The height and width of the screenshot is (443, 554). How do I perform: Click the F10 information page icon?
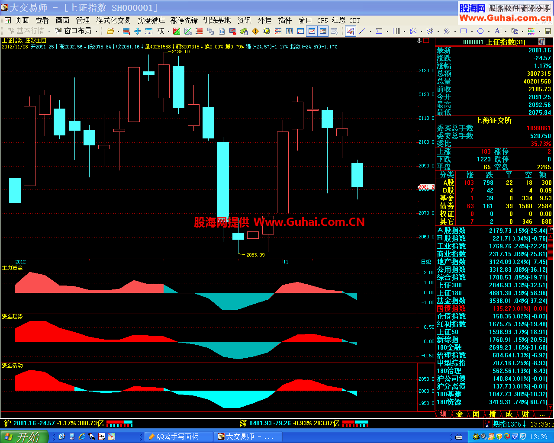click(222, 31)
